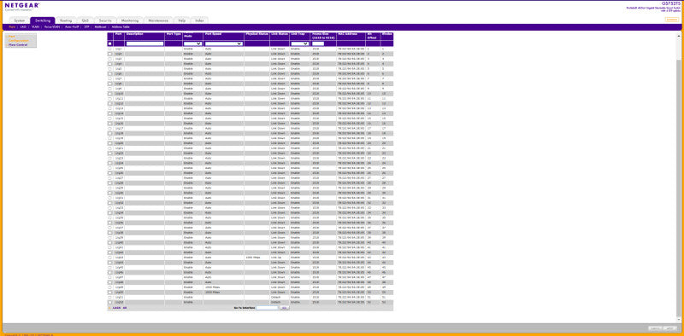
Task: Open the VLAN submenu item
Action: click(x=35, y=27)
